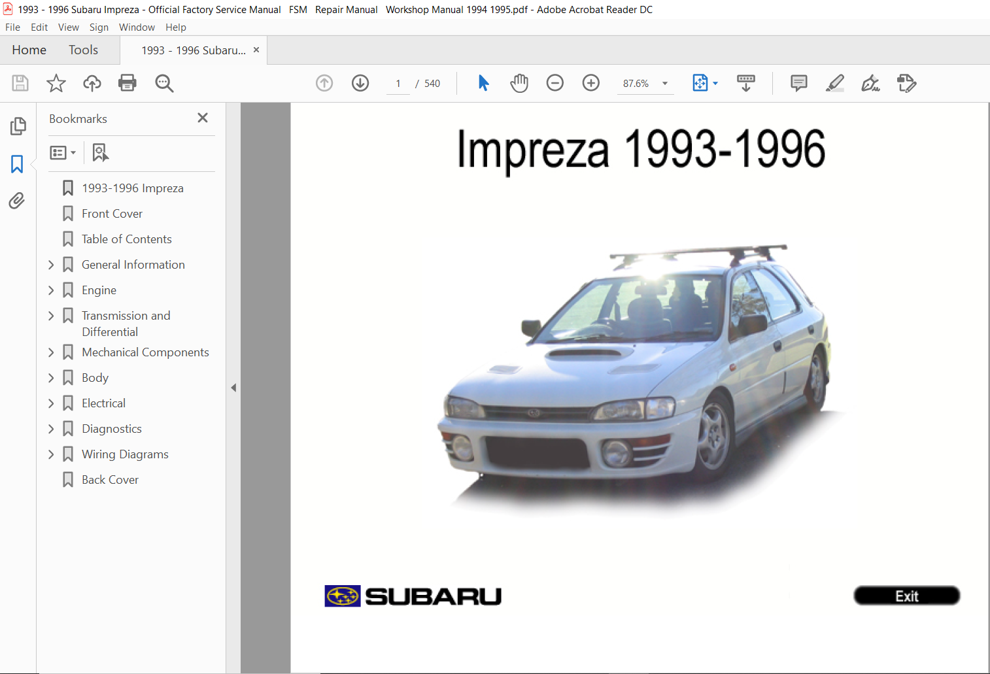Expand the Electrical bookmark

click(52, 403)
